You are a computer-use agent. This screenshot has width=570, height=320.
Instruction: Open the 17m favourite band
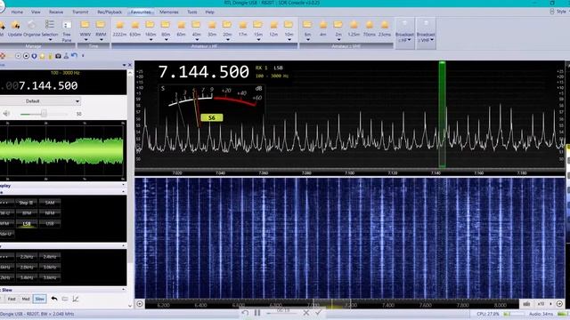click(243, 28)
